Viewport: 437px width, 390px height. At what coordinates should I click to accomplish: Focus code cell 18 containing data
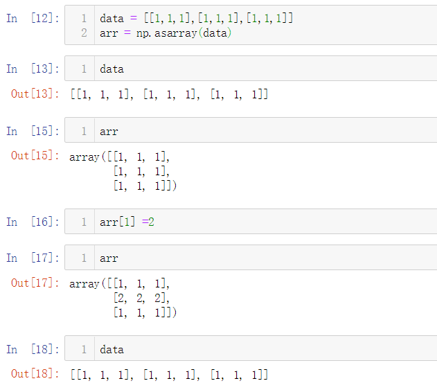251,348
